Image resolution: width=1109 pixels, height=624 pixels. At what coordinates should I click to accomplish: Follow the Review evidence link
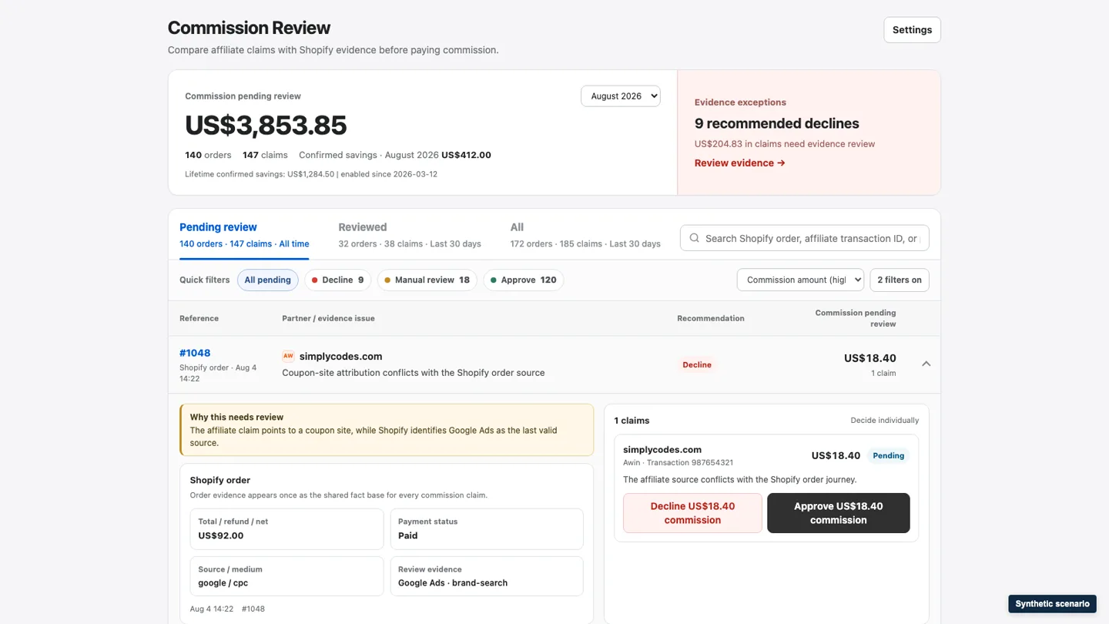(x=739, y=163)
